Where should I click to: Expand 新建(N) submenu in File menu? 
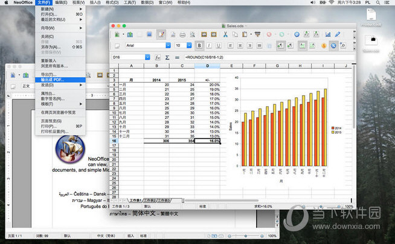60,9
